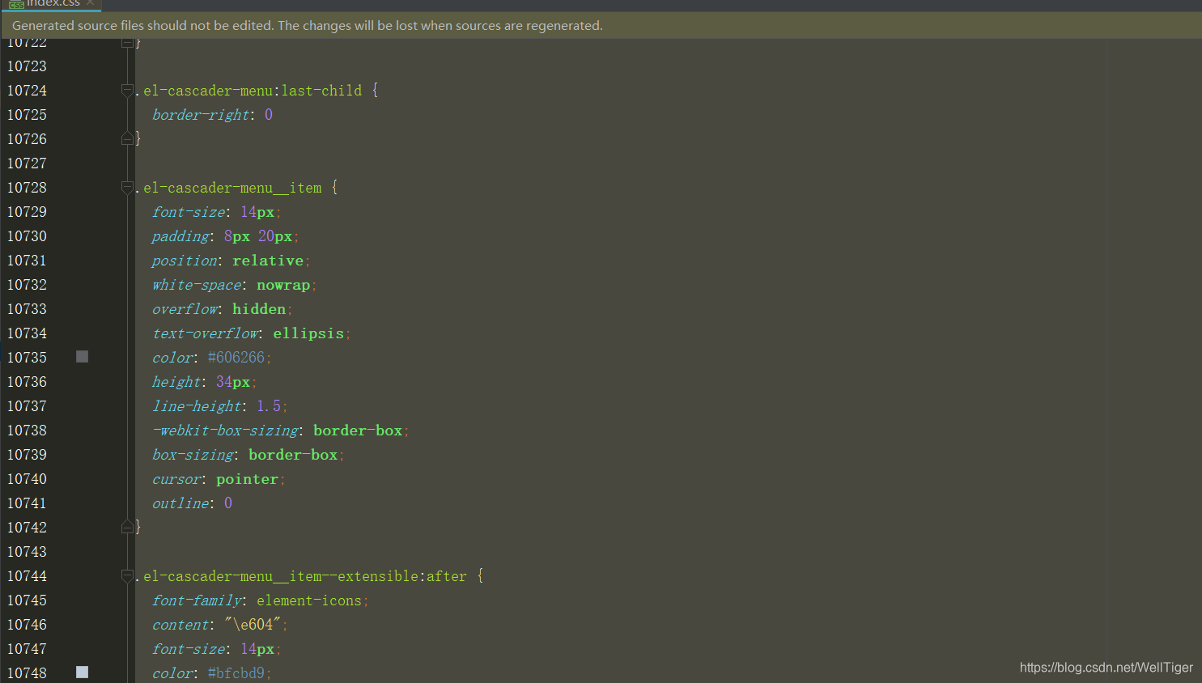Click the 'line-height' property name
Image resolution: width=1202 pixels, height=683 pixels.
[x=197, y=406]
